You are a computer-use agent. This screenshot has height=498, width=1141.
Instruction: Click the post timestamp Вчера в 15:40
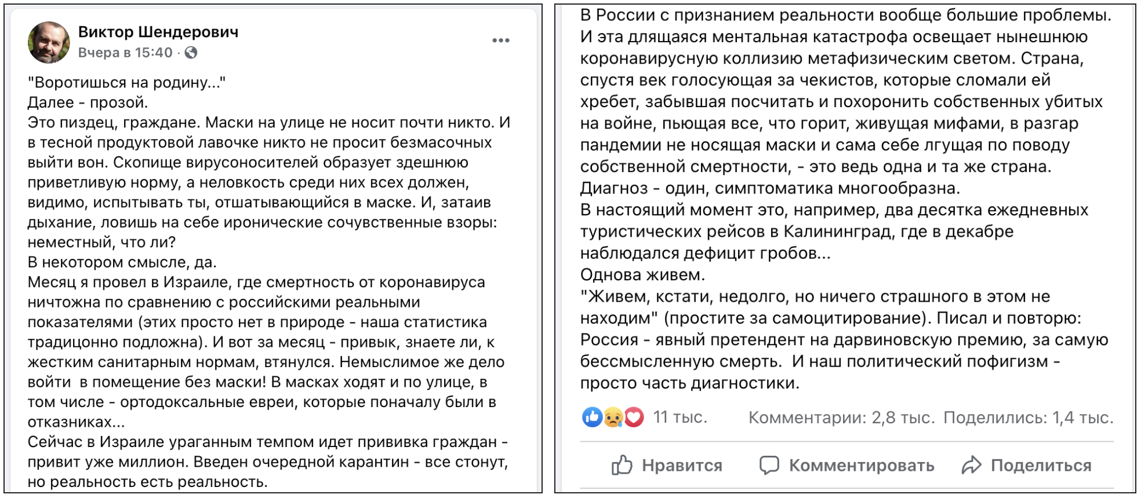[x=125, y=53]
